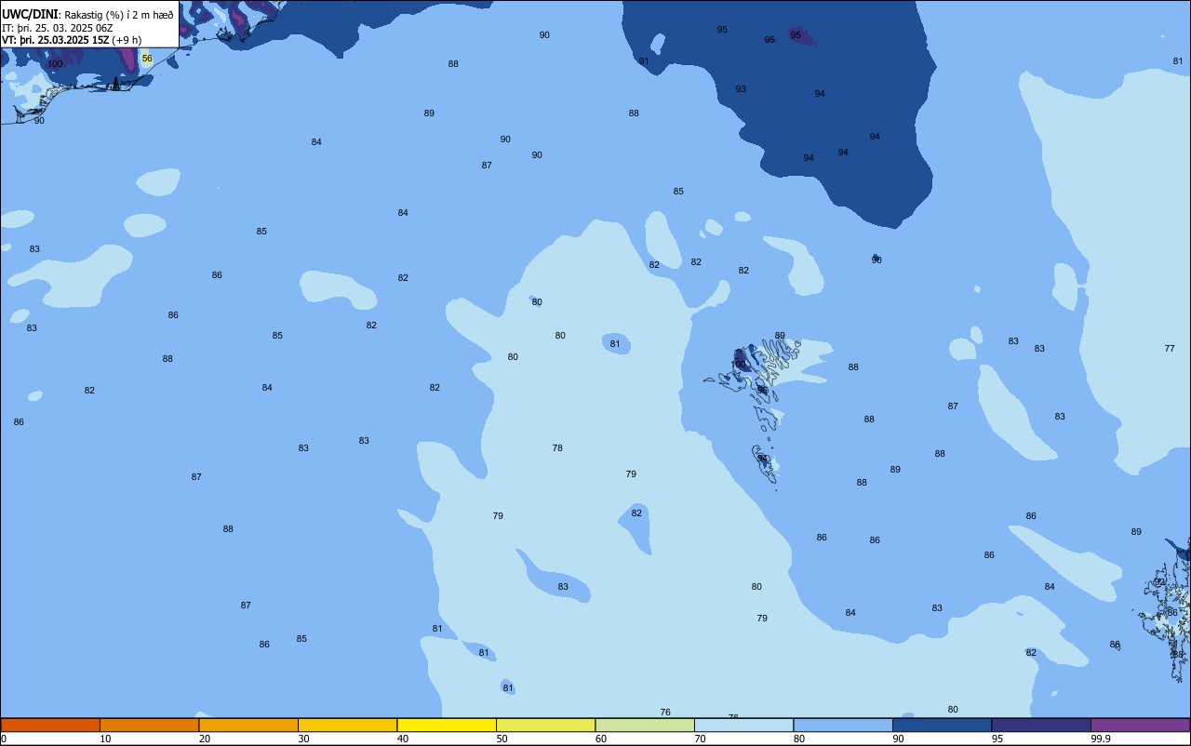1191x746 pixels.
Task: Click the legend tick label '70'
Action: pos(700,739)
